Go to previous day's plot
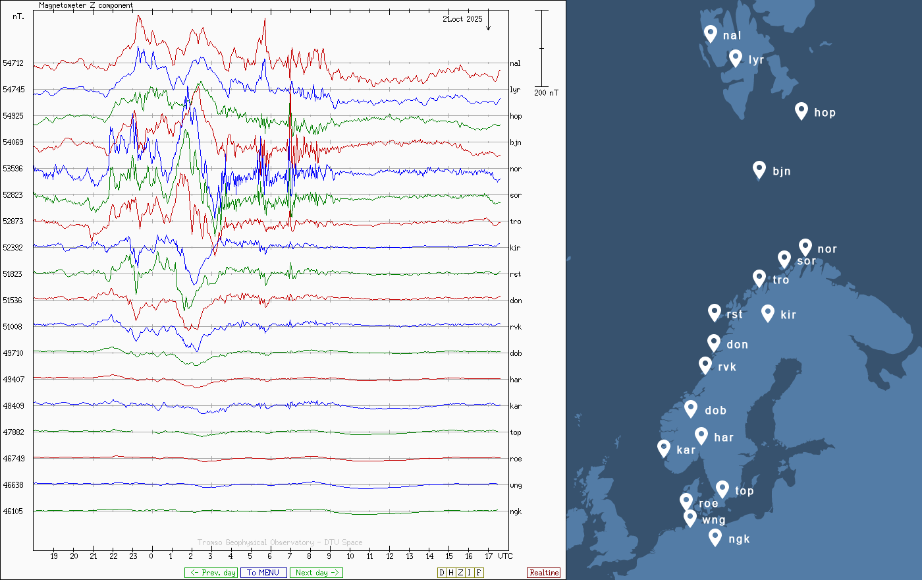This screenshot has height=580, width=922. click(211, 573)
